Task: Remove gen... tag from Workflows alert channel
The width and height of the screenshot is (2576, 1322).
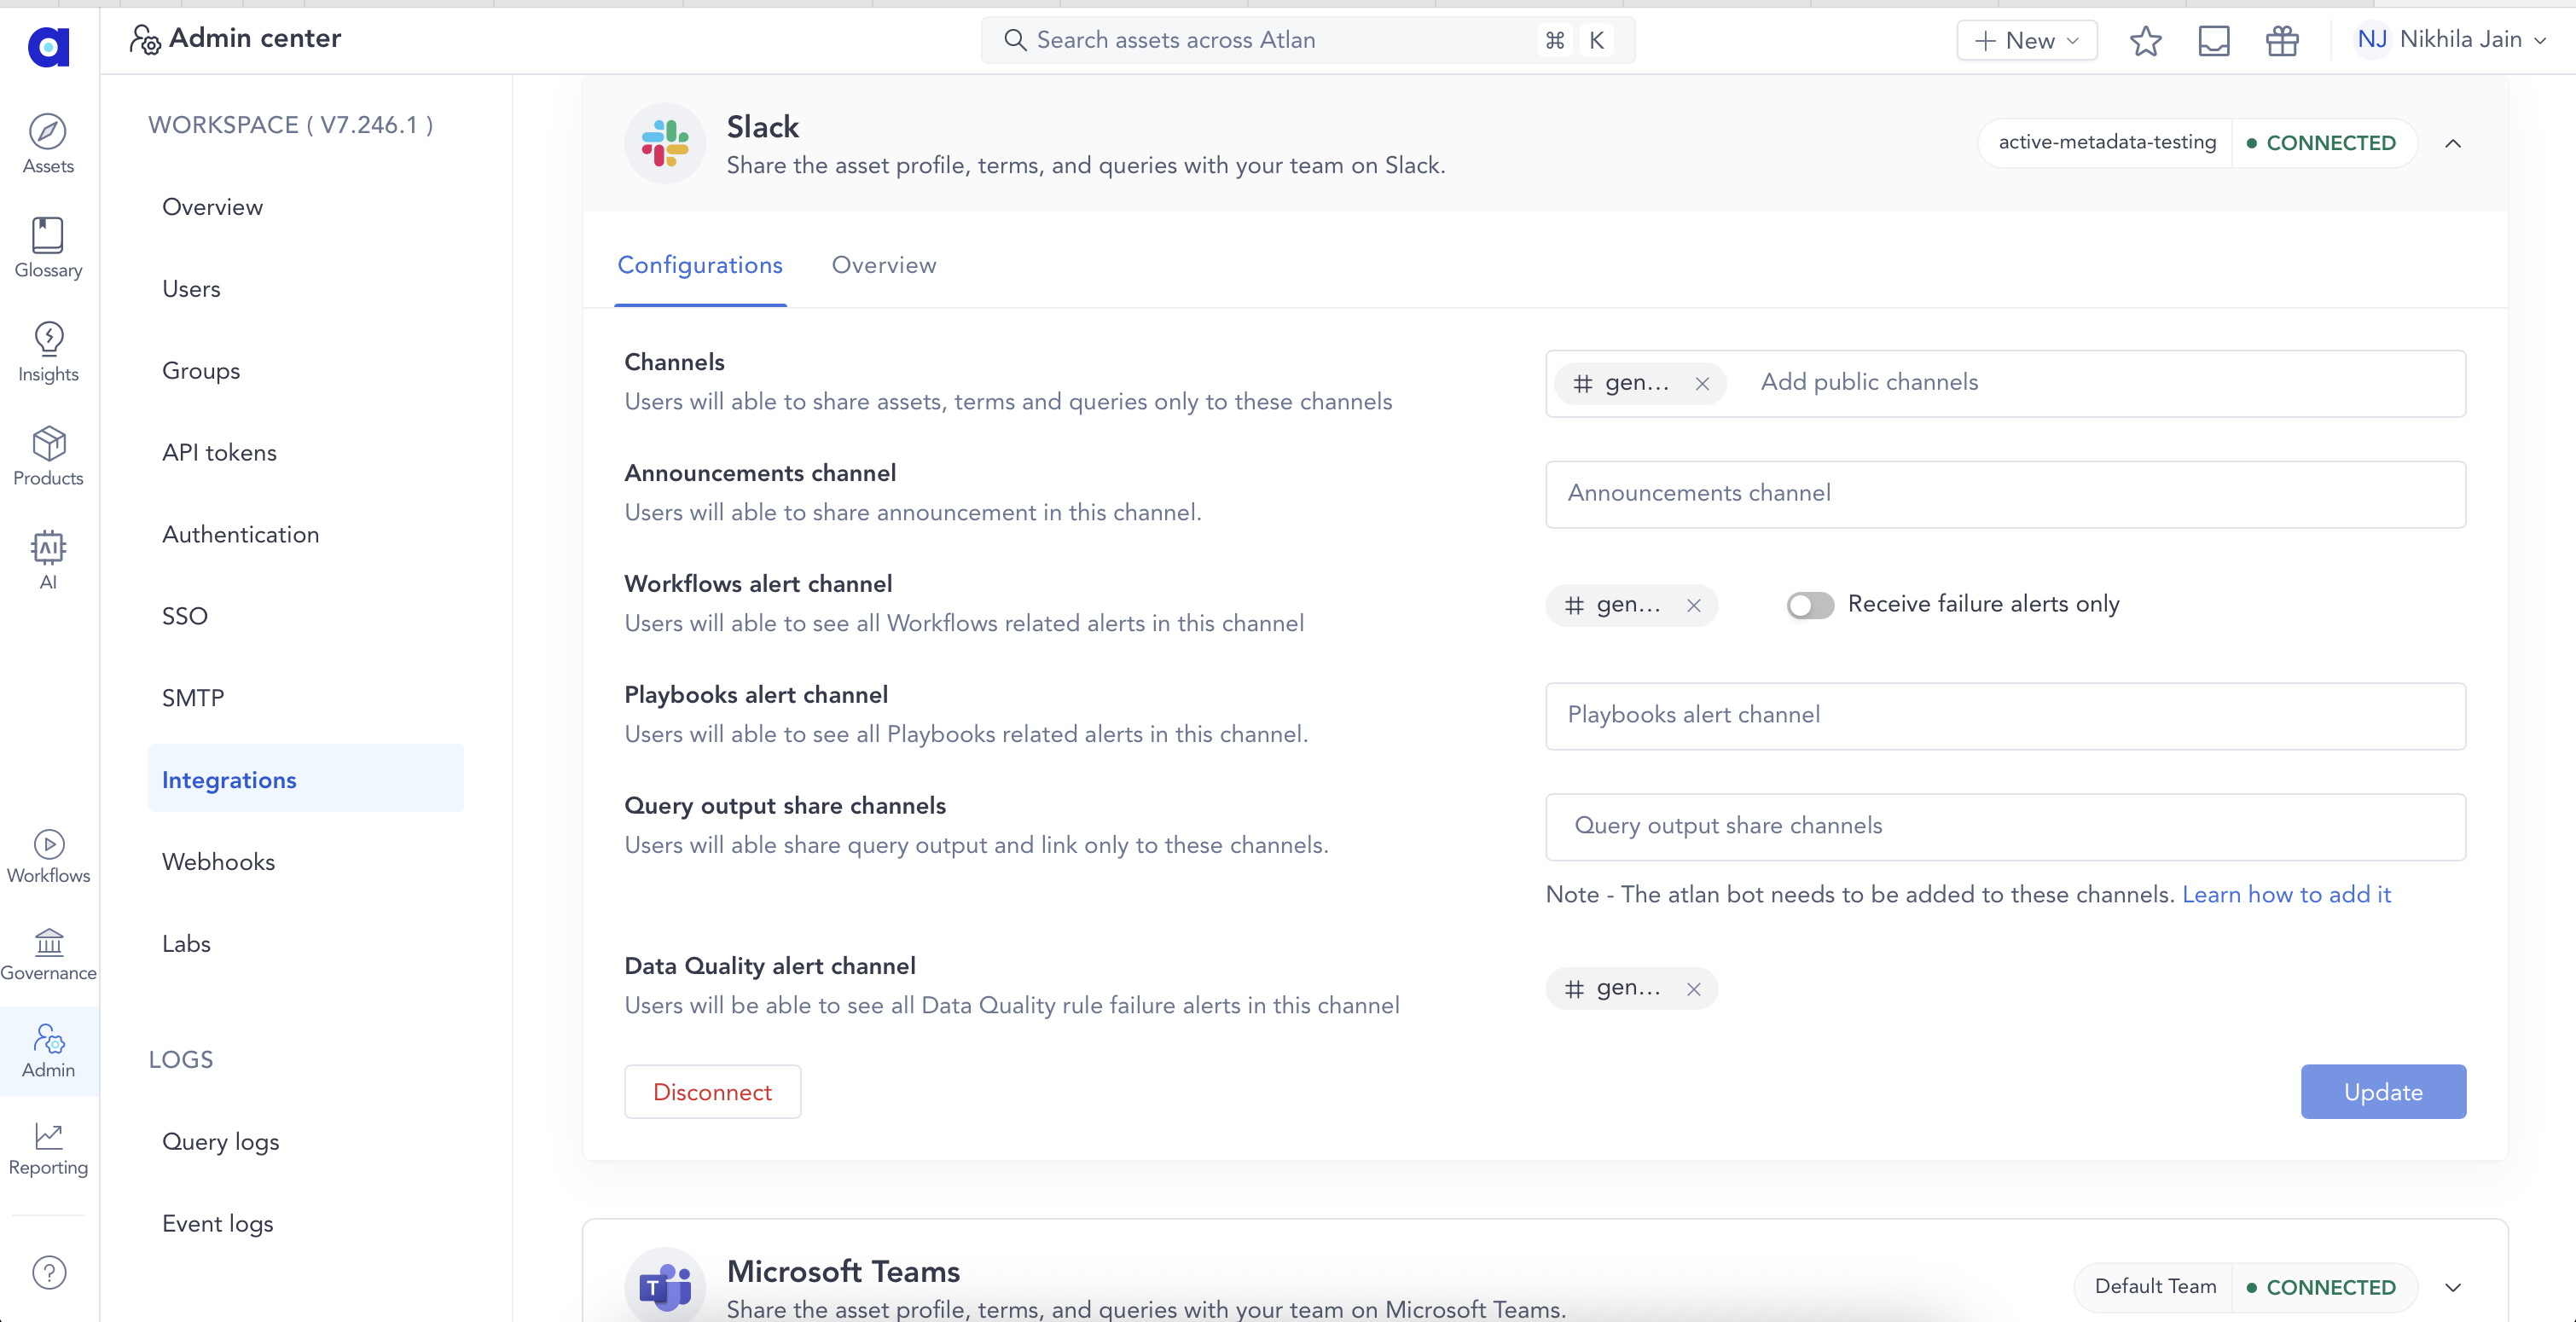Action: point(1693,606)
